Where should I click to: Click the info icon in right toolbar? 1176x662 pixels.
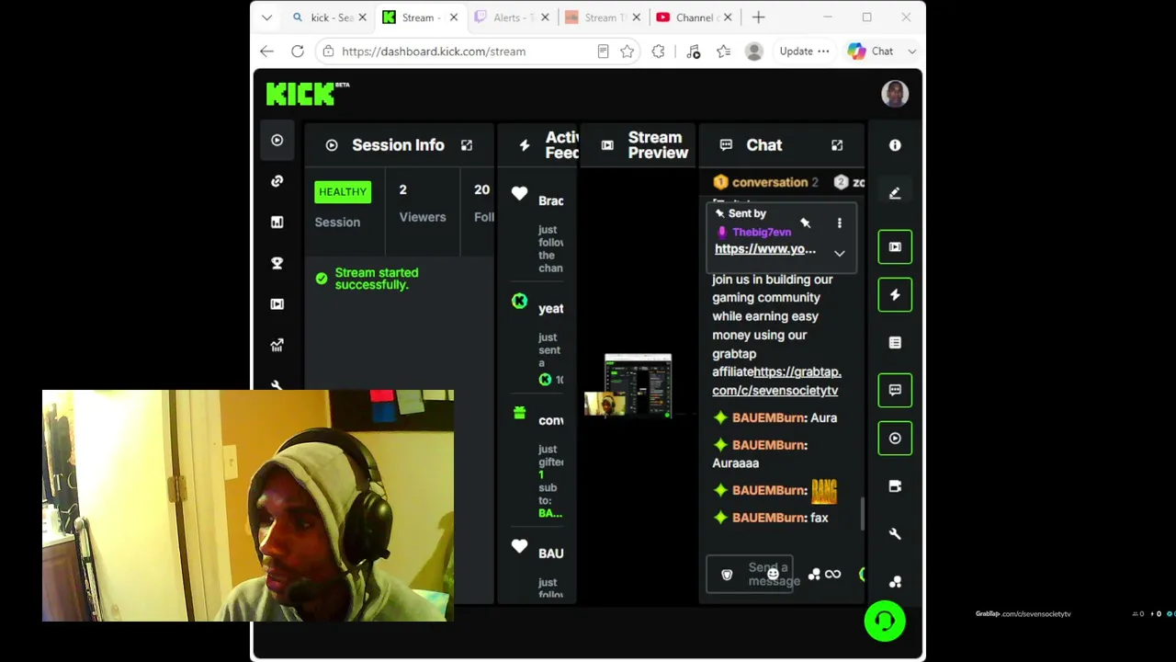pos(895,145)
